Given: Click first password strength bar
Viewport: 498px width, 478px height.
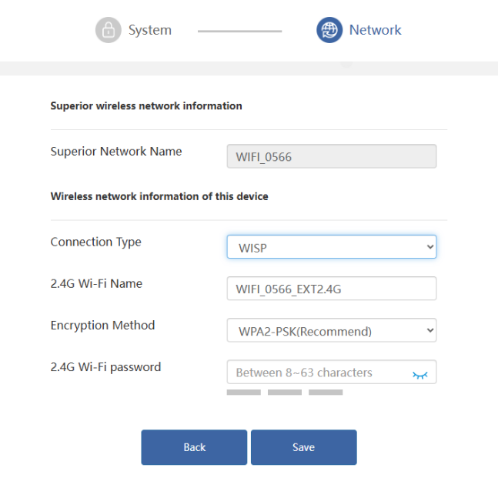Looking at the screenshot, I should point(243,393).
